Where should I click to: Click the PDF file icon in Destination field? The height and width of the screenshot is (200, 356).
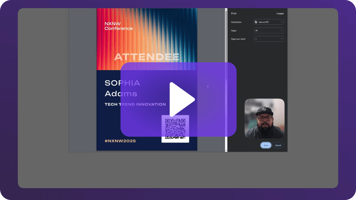256,22
